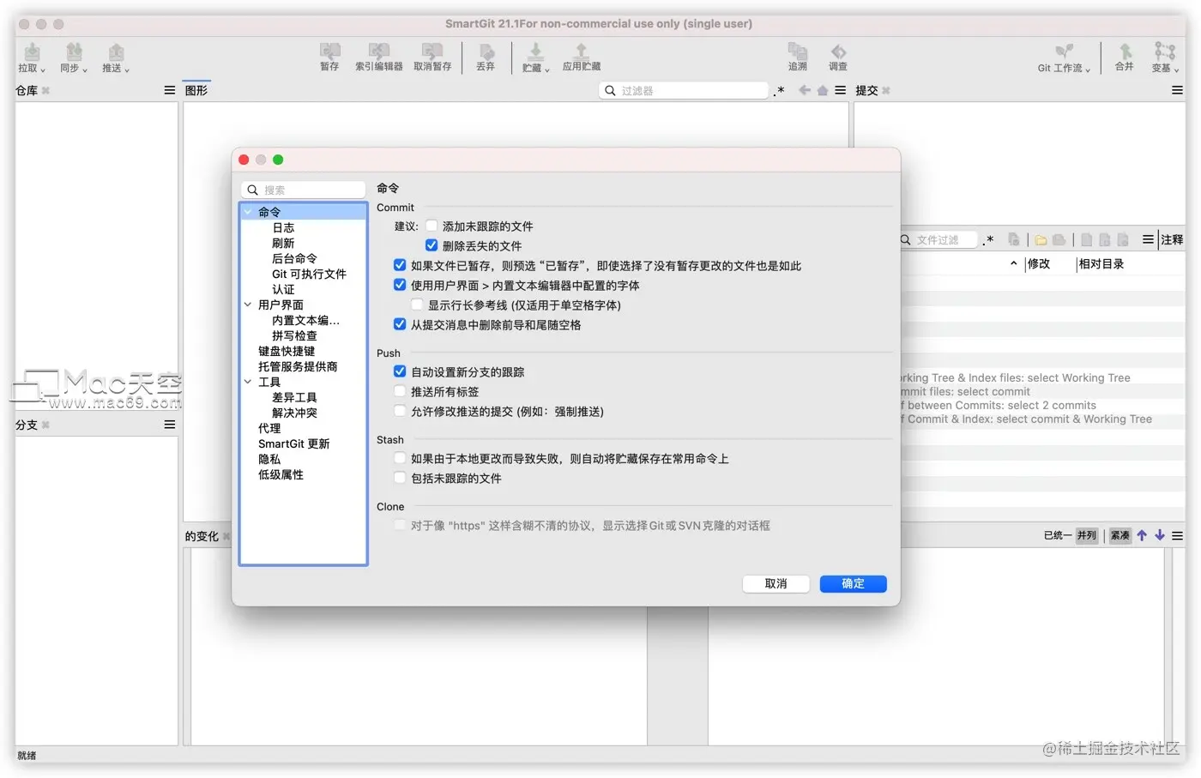Select 日志 in preferences tree
Viewport: 1201px width, 778px height.
coord(283,227)
